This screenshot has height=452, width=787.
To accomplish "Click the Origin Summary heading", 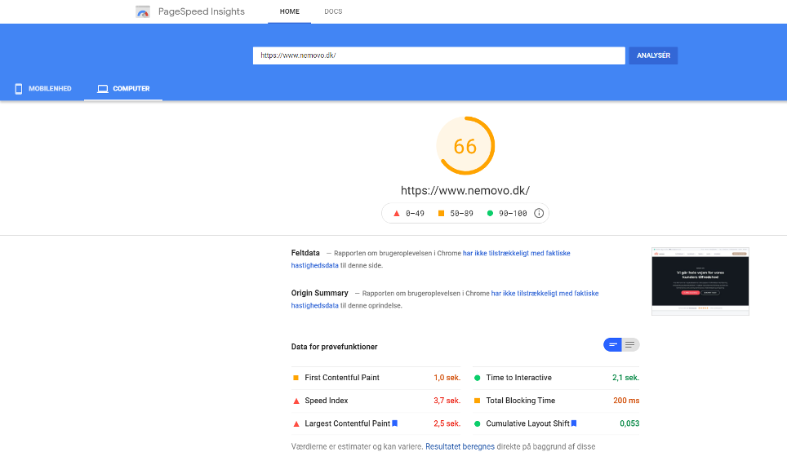I will point(320,293).
